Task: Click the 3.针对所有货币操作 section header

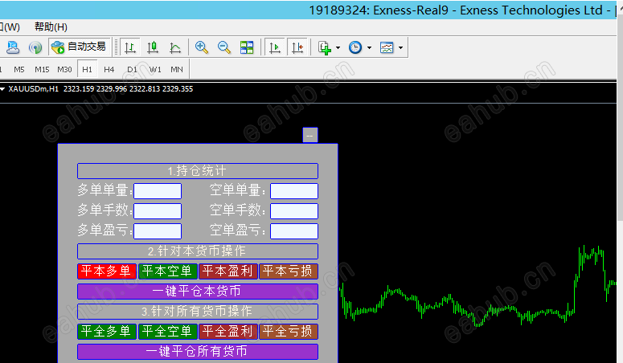Action: coord(198,312)
